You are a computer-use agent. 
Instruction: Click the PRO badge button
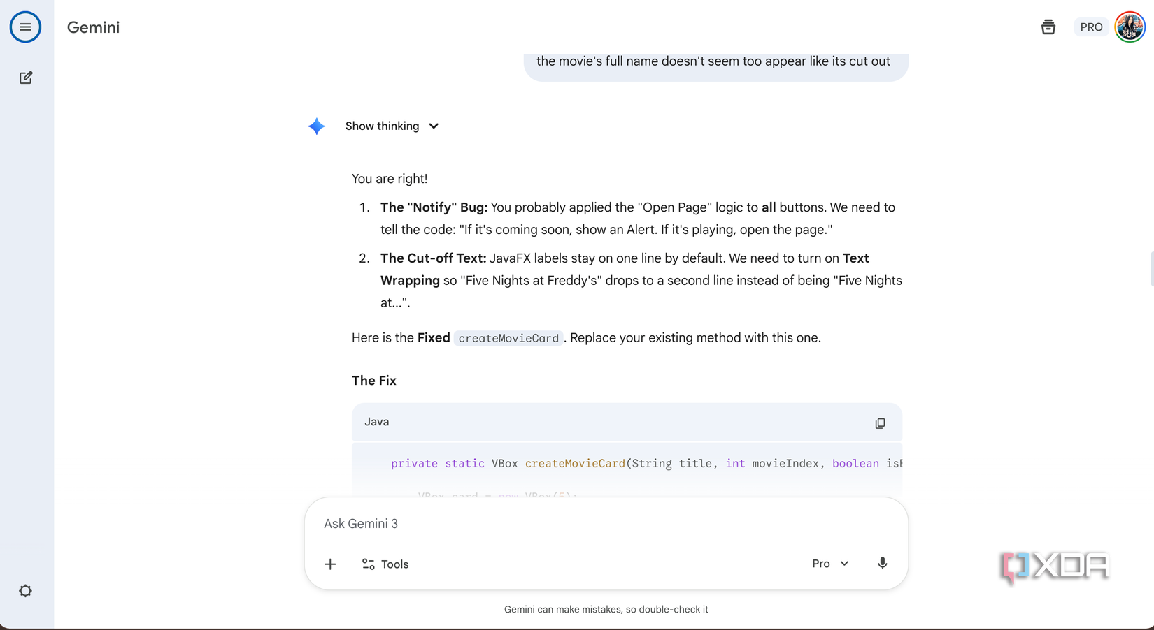pos(1090,27)
